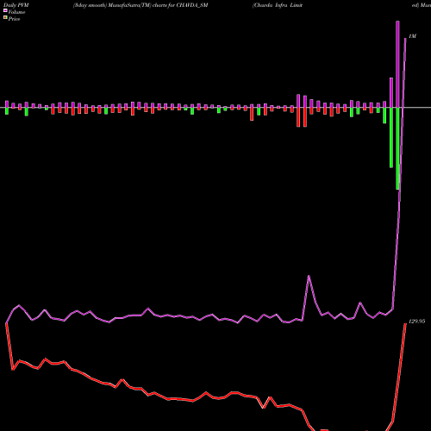Click the 'Daily PVM' title text
This screenshot has height=431, width=431.
coord(16,5)
